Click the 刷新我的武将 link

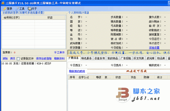pos(77,71)
